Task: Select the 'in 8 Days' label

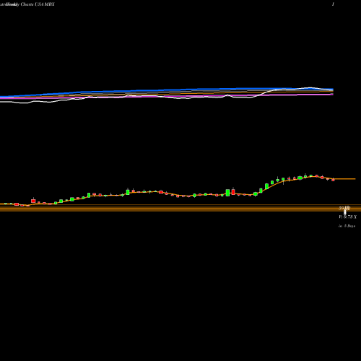Action: (347, 226)
